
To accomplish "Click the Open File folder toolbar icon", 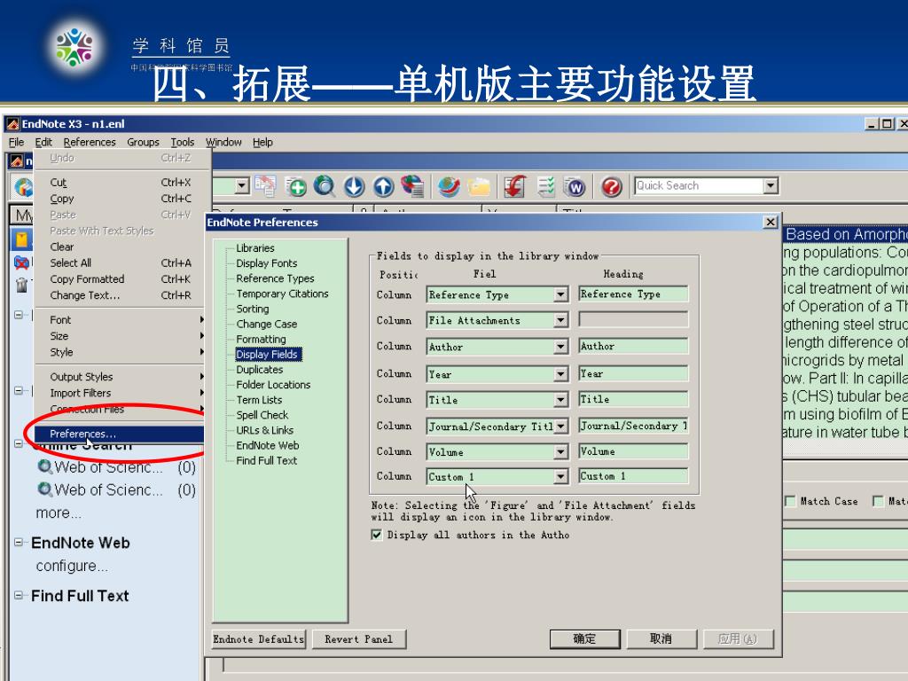I will [x=480, y=186].
